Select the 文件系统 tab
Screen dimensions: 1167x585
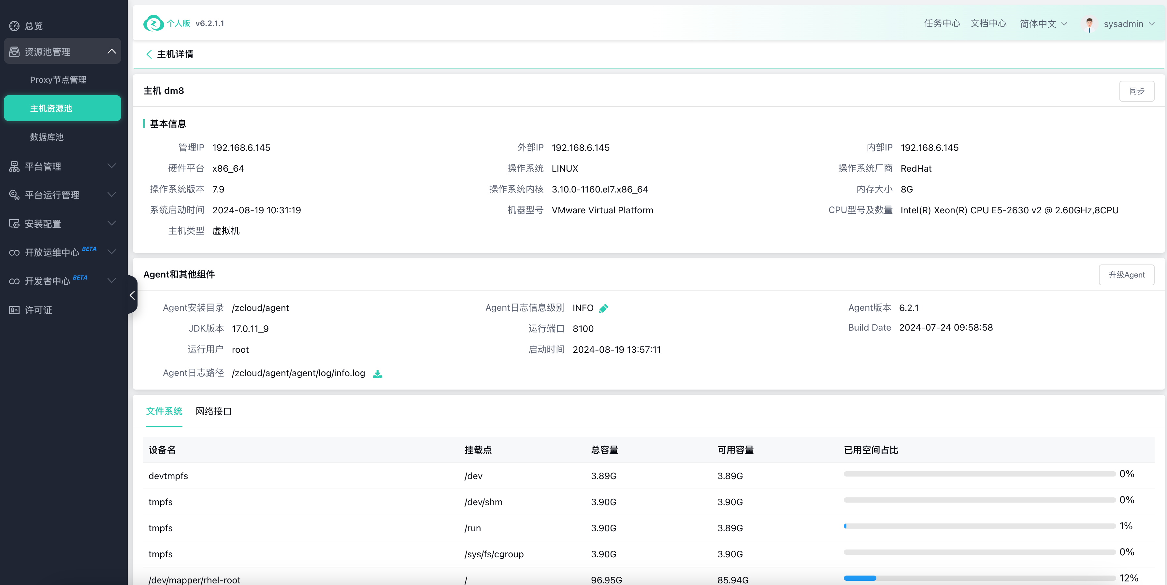164,411
